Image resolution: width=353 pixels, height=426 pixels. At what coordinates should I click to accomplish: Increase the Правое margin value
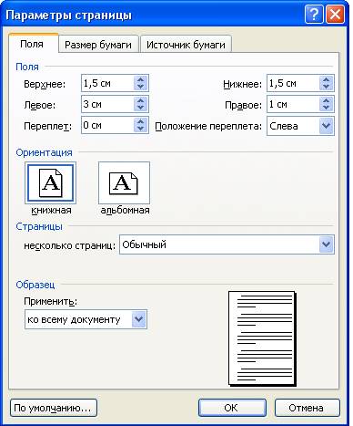tap(326, 100)
